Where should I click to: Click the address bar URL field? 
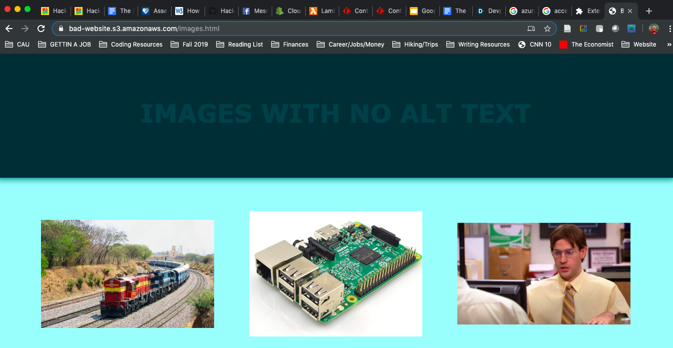[x=295, y=29]
